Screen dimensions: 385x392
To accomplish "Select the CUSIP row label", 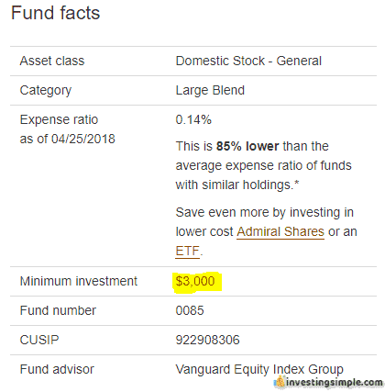I will point(39,340).
